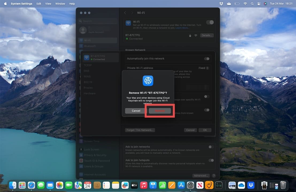296x192 pixels.
Task: Toggle Ask to join networks switch
Action: click(x=211, y=147)
